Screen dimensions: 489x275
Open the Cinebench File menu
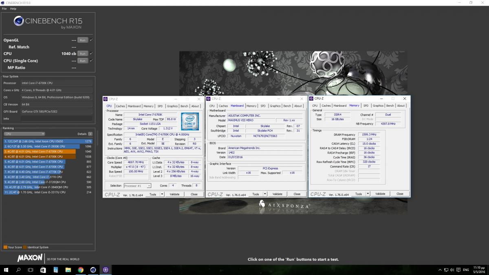4,9
